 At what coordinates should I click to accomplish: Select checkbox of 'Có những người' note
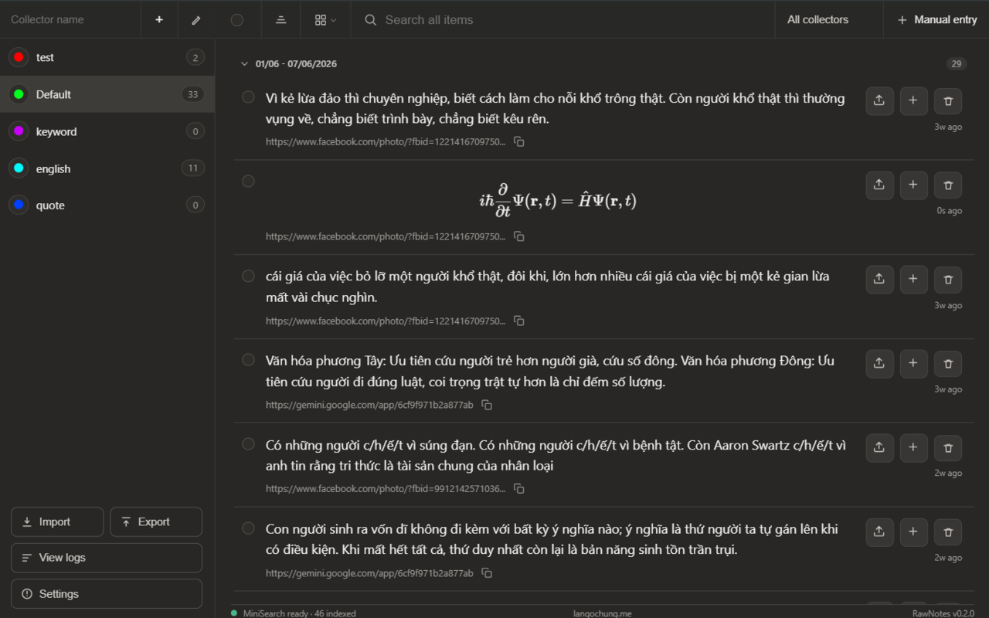tap(248, 444)
